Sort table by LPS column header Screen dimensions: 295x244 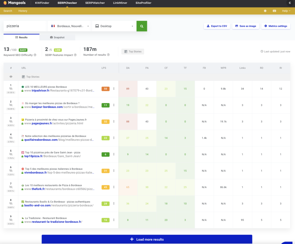[x=104, y=68]
